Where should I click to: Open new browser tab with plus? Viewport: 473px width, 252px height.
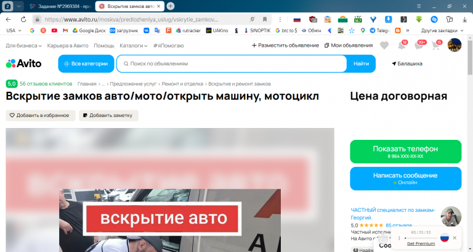171,6
